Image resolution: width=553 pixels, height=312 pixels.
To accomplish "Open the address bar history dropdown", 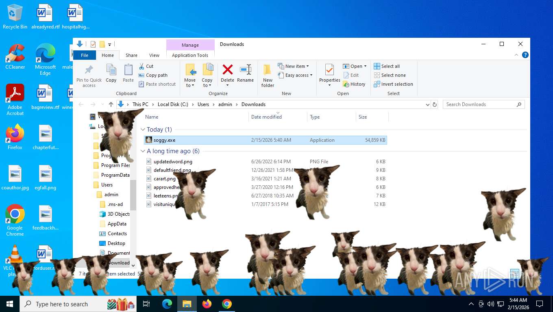I will pyautogui.click(x=427, y=104).
